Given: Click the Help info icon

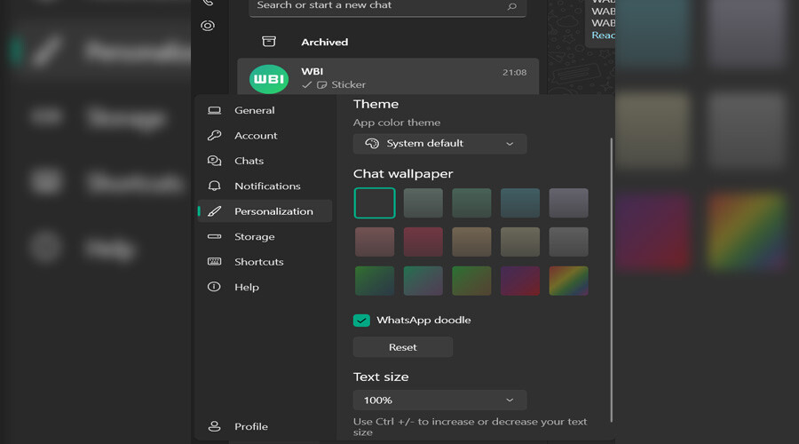Looking at the screenshot, I should point(214,288).
